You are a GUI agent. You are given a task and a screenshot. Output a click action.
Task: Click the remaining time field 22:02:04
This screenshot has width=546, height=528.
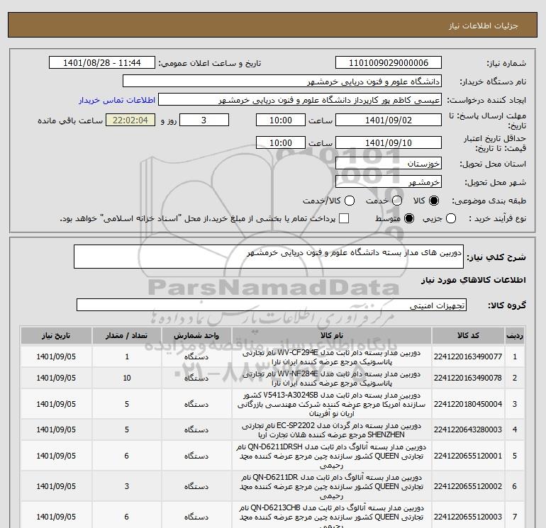tap(130, 120)
